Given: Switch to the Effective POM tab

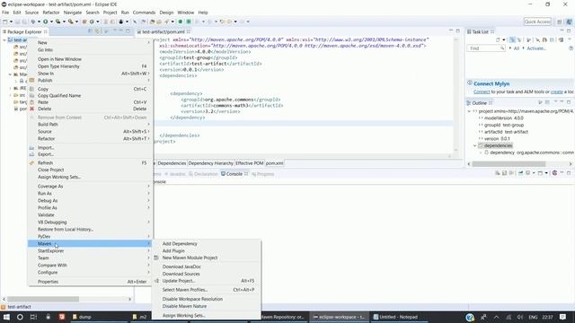Looking at the screenshot, I should tap(250, 163).
